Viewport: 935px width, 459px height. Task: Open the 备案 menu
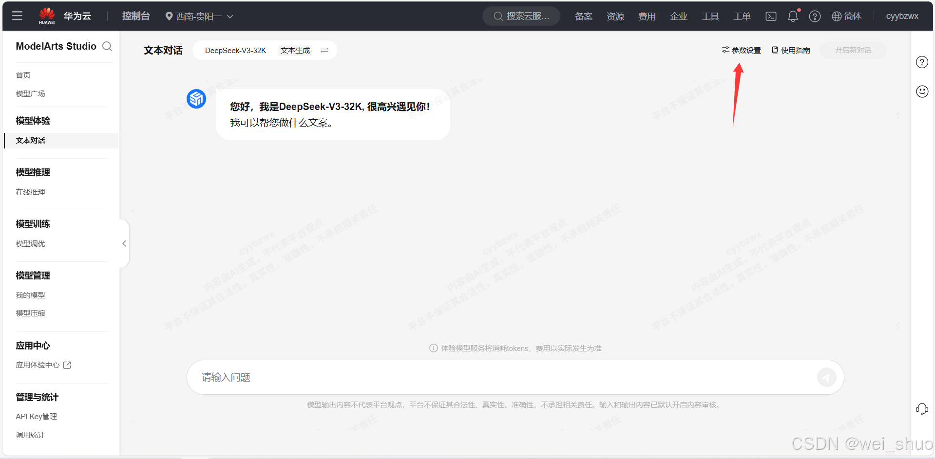coord(584,16)
